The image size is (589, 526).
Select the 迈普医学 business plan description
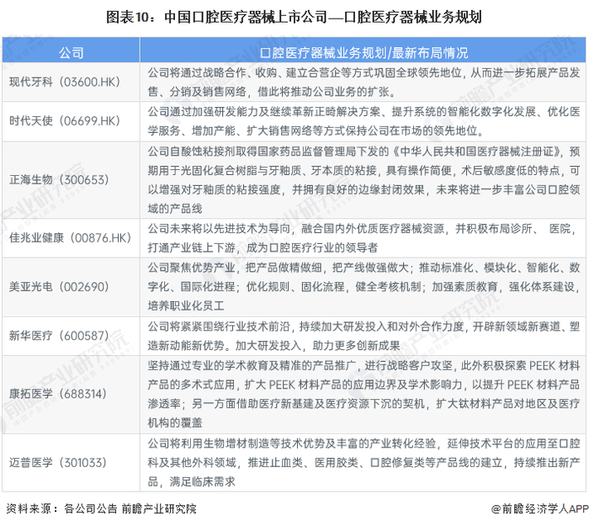pyautogui.click(x=363, y=463)
